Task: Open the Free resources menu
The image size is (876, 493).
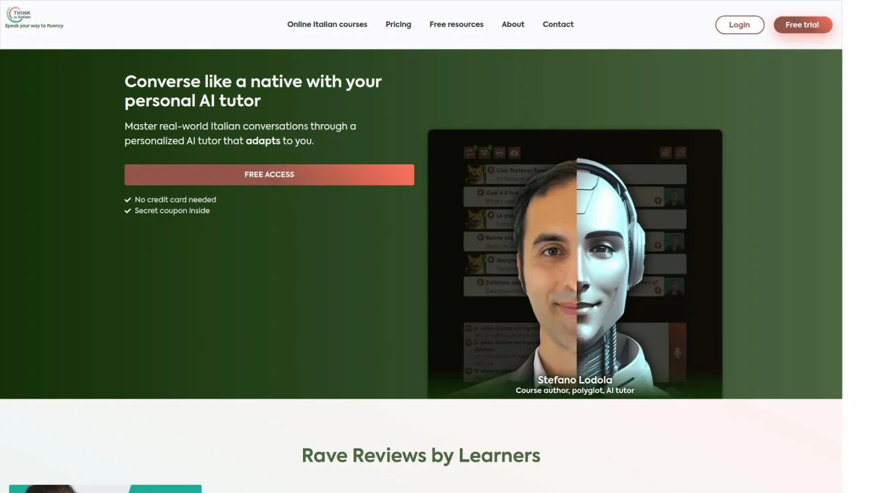Action: click(456, 24)
